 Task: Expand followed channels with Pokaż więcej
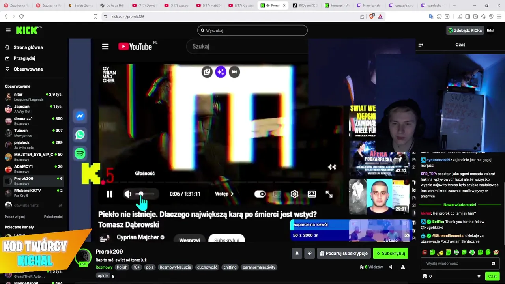15,217
